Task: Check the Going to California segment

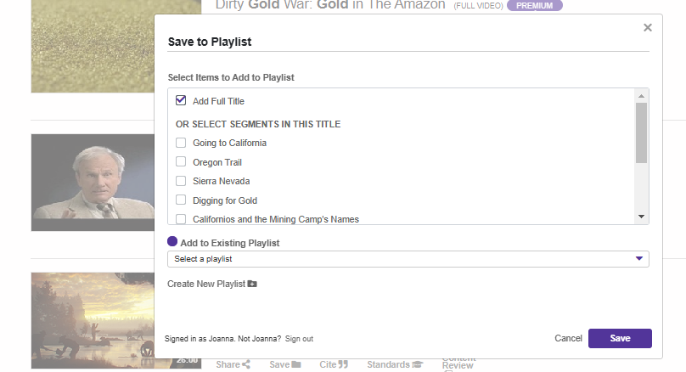Action: 181,143
